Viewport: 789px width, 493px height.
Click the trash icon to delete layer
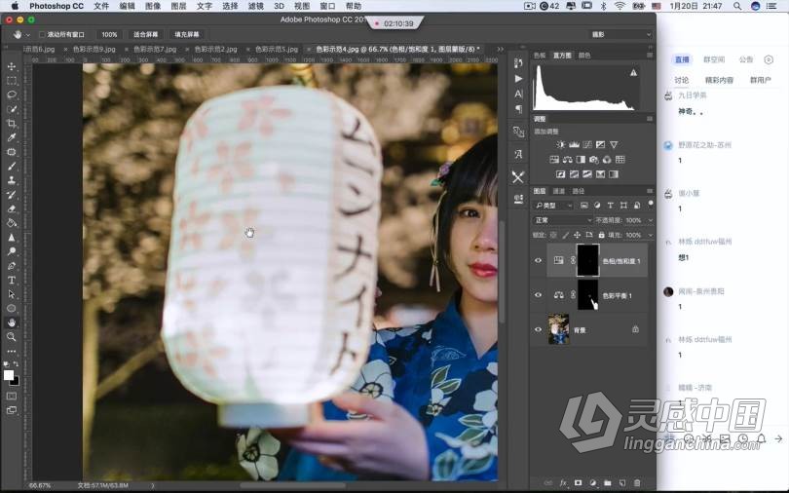(637, 483)
